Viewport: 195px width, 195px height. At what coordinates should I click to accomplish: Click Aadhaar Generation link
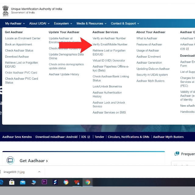pyautogui.click(x=149, y=62)
